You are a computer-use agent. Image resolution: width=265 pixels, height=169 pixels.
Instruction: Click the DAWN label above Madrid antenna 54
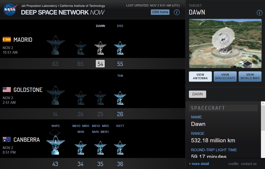tap(100, 26)
